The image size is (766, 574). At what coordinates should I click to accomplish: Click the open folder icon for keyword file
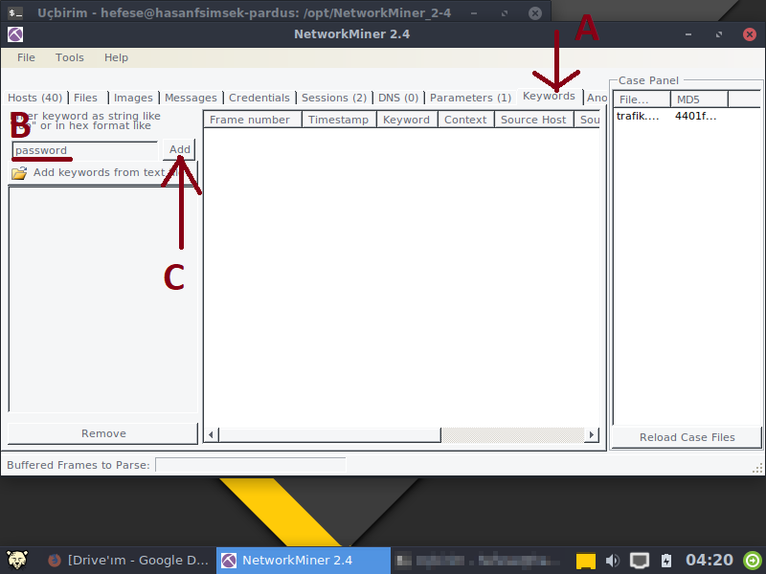(19, 173)
